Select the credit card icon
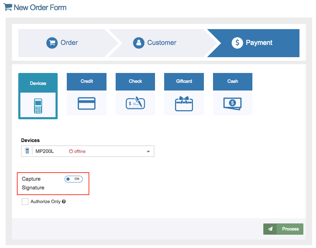 [86, 103]
